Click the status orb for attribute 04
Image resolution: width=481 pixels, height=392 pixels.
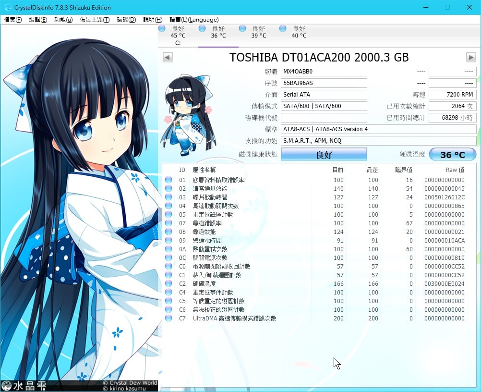(x=168, y=206)
